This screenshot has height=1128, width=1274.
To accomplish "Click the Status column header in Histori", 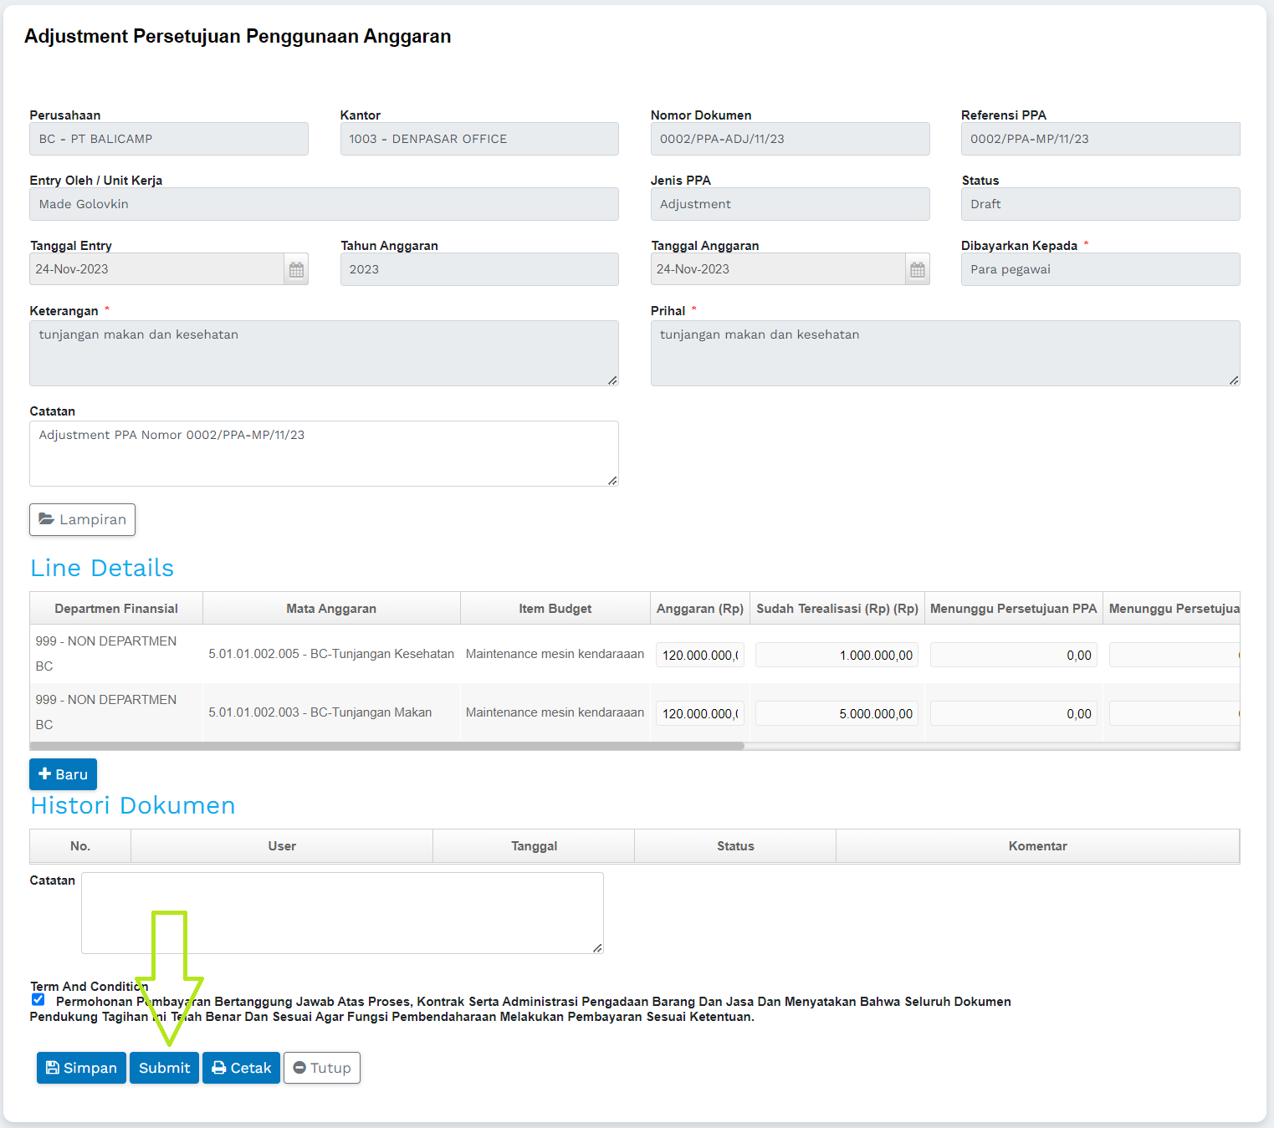I will click(735, 846).
